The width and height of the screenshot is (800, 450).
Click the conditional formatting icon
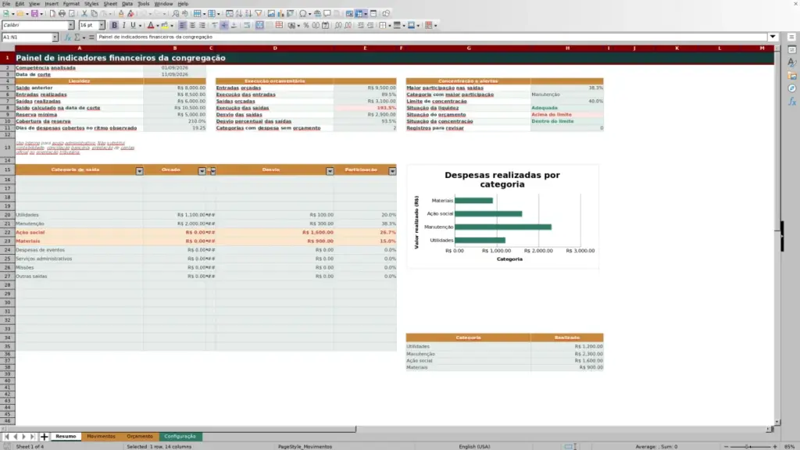click(x=429, y=25)
